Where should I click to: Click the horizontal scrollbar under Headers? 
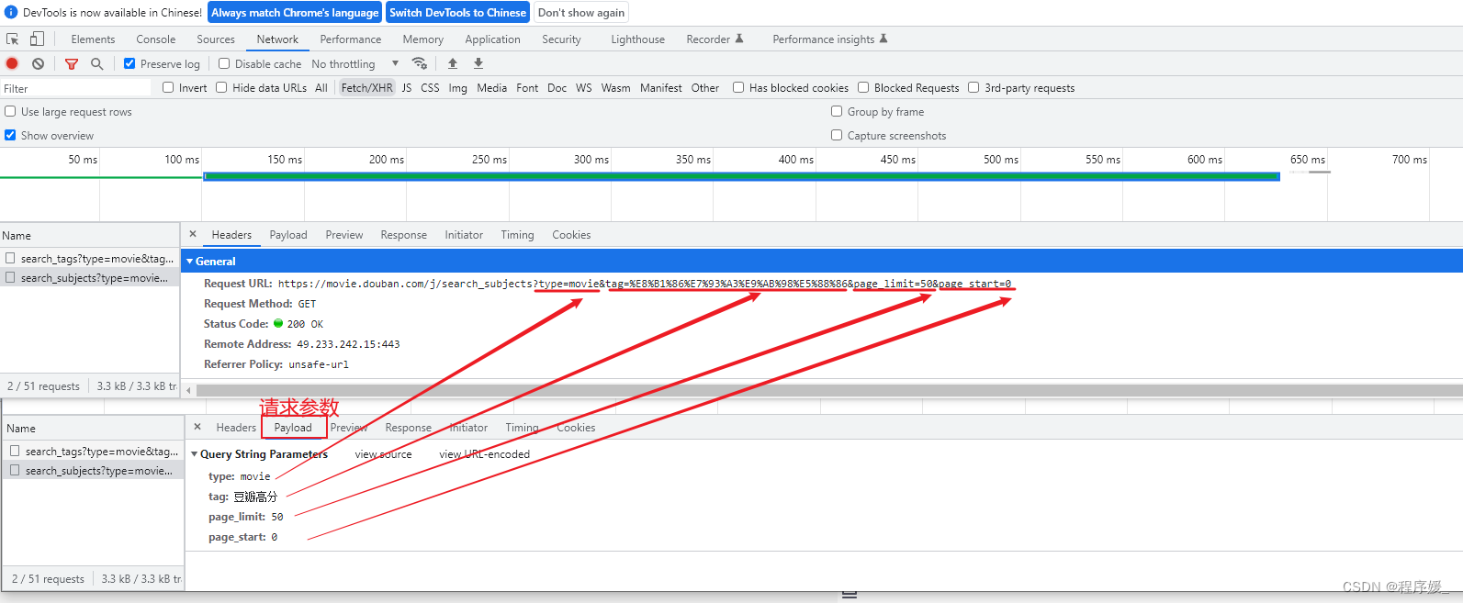coord(829,390)
